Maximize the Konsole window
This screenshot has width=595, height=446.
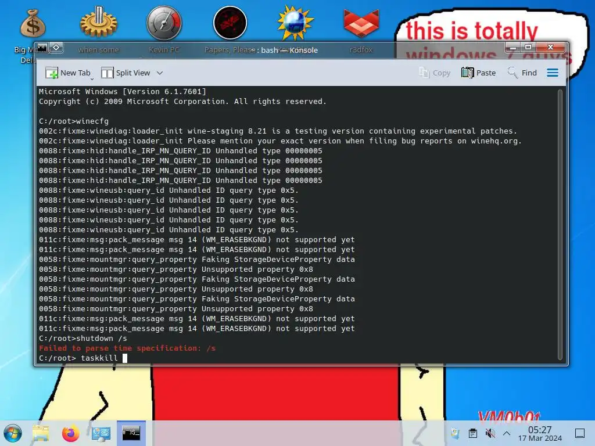tap(528, 48)
